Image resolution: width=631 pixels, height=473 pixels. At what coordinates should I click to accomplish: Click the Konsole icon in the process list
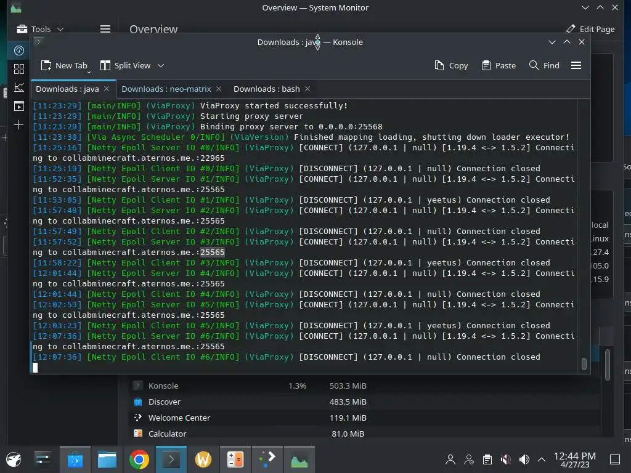click(137, 386)
